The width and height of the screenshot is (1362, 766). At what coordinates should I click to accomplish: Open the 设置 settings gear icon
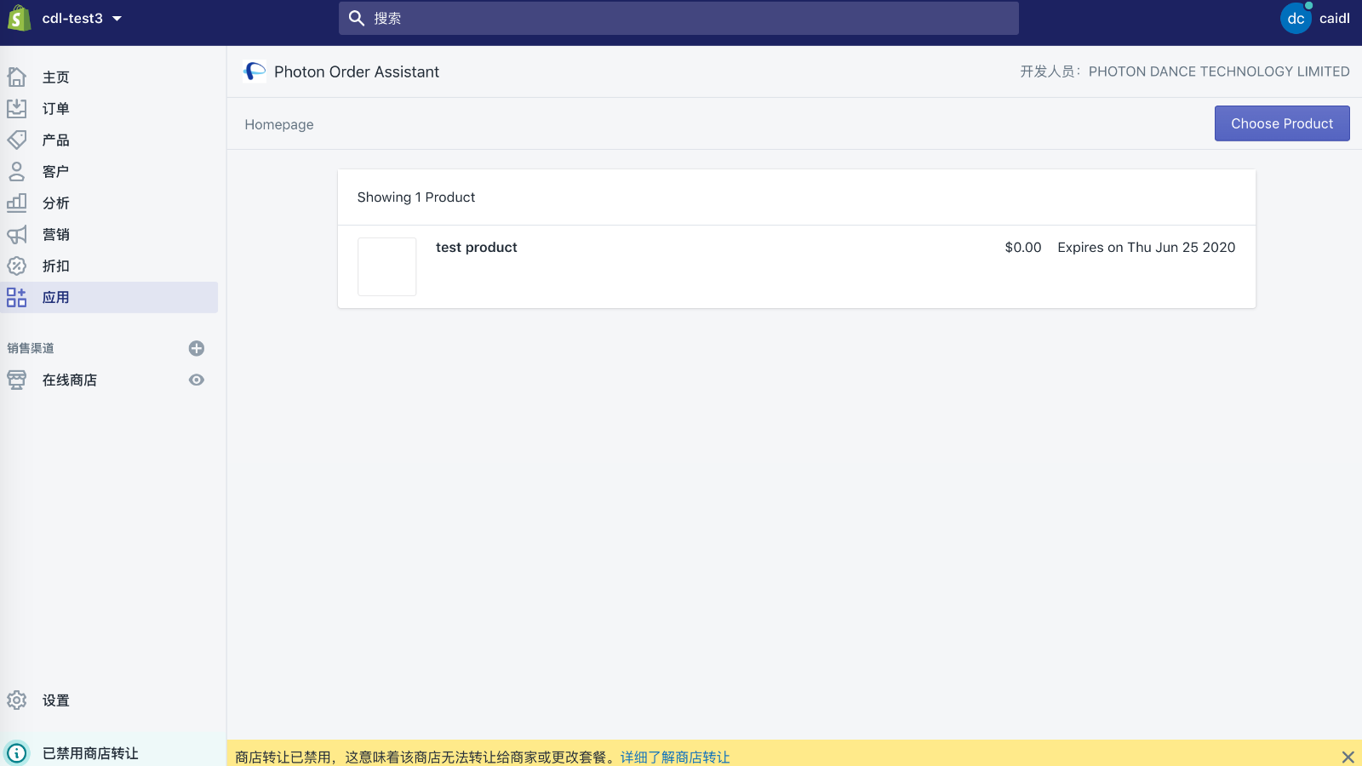pos(17,700)
